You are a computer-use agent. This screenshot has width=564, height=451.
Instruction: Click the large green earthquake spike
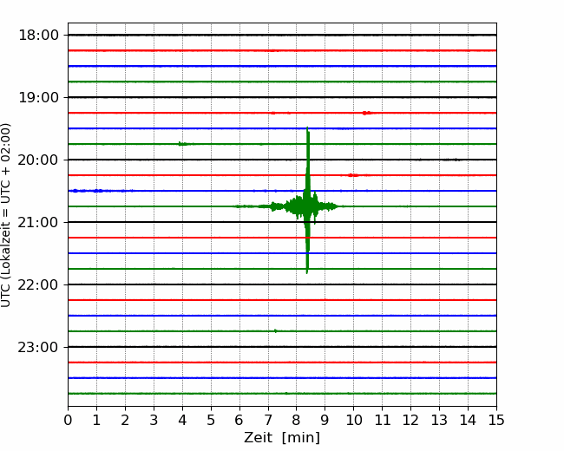pyautogui.click(x=307, y=200)
